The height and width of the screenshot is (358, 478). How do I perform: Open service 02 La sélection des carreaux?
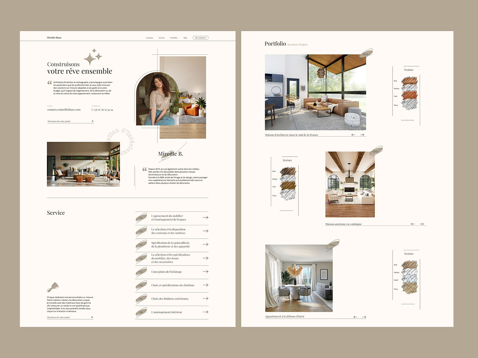[x=168, y=231]
